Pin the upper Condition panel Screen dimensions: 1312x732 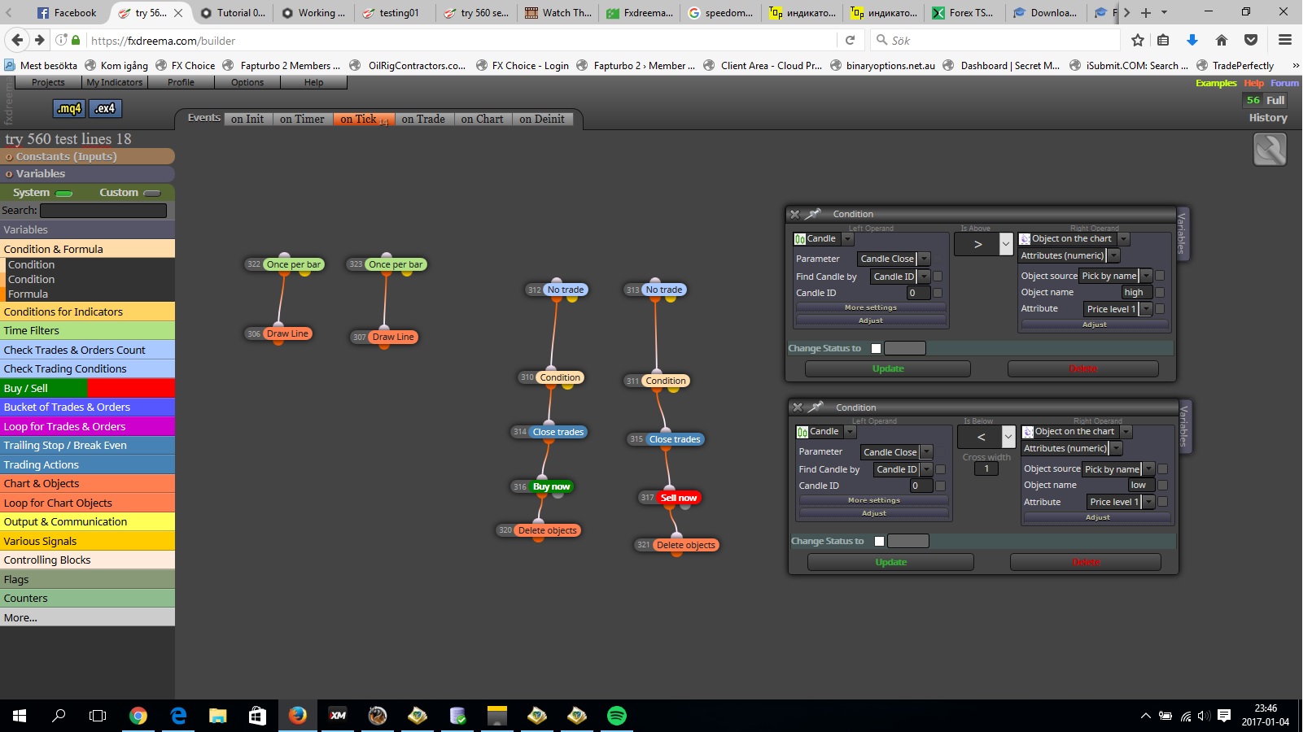[813, 214]
